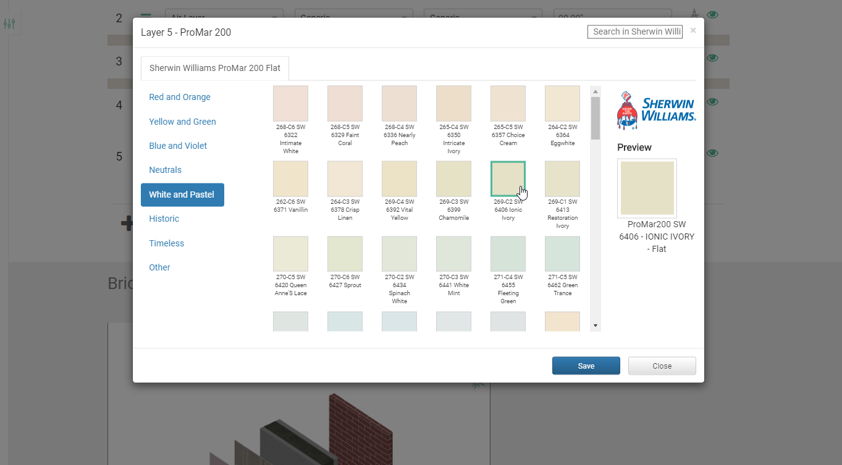
Task: Toggle visibility eye for layer 3
Action: pos(712,58)
